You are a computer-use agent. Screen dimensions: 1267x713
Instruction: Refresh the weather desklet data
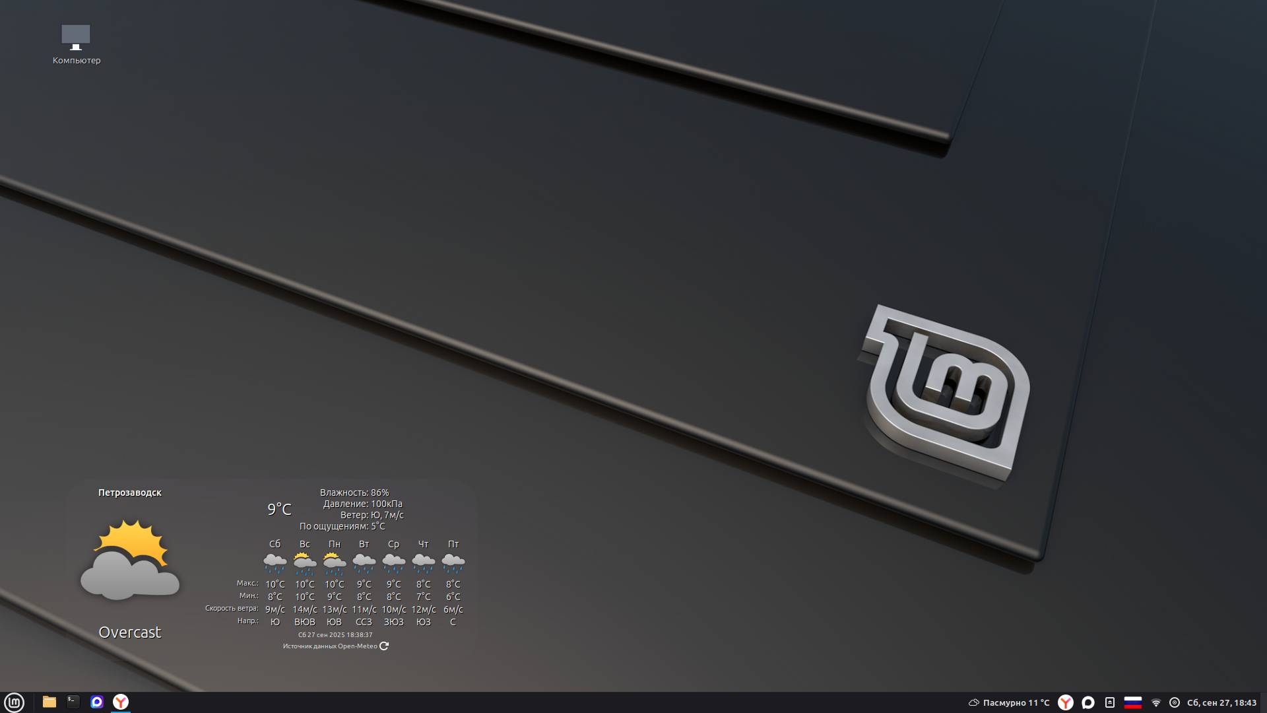pyautogui.click(x=384, y=646)
